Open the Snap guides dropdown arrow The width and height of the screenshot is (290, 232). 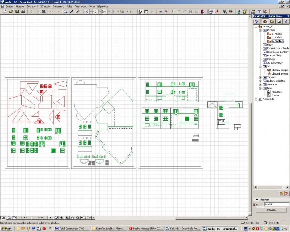pos(100,11)
